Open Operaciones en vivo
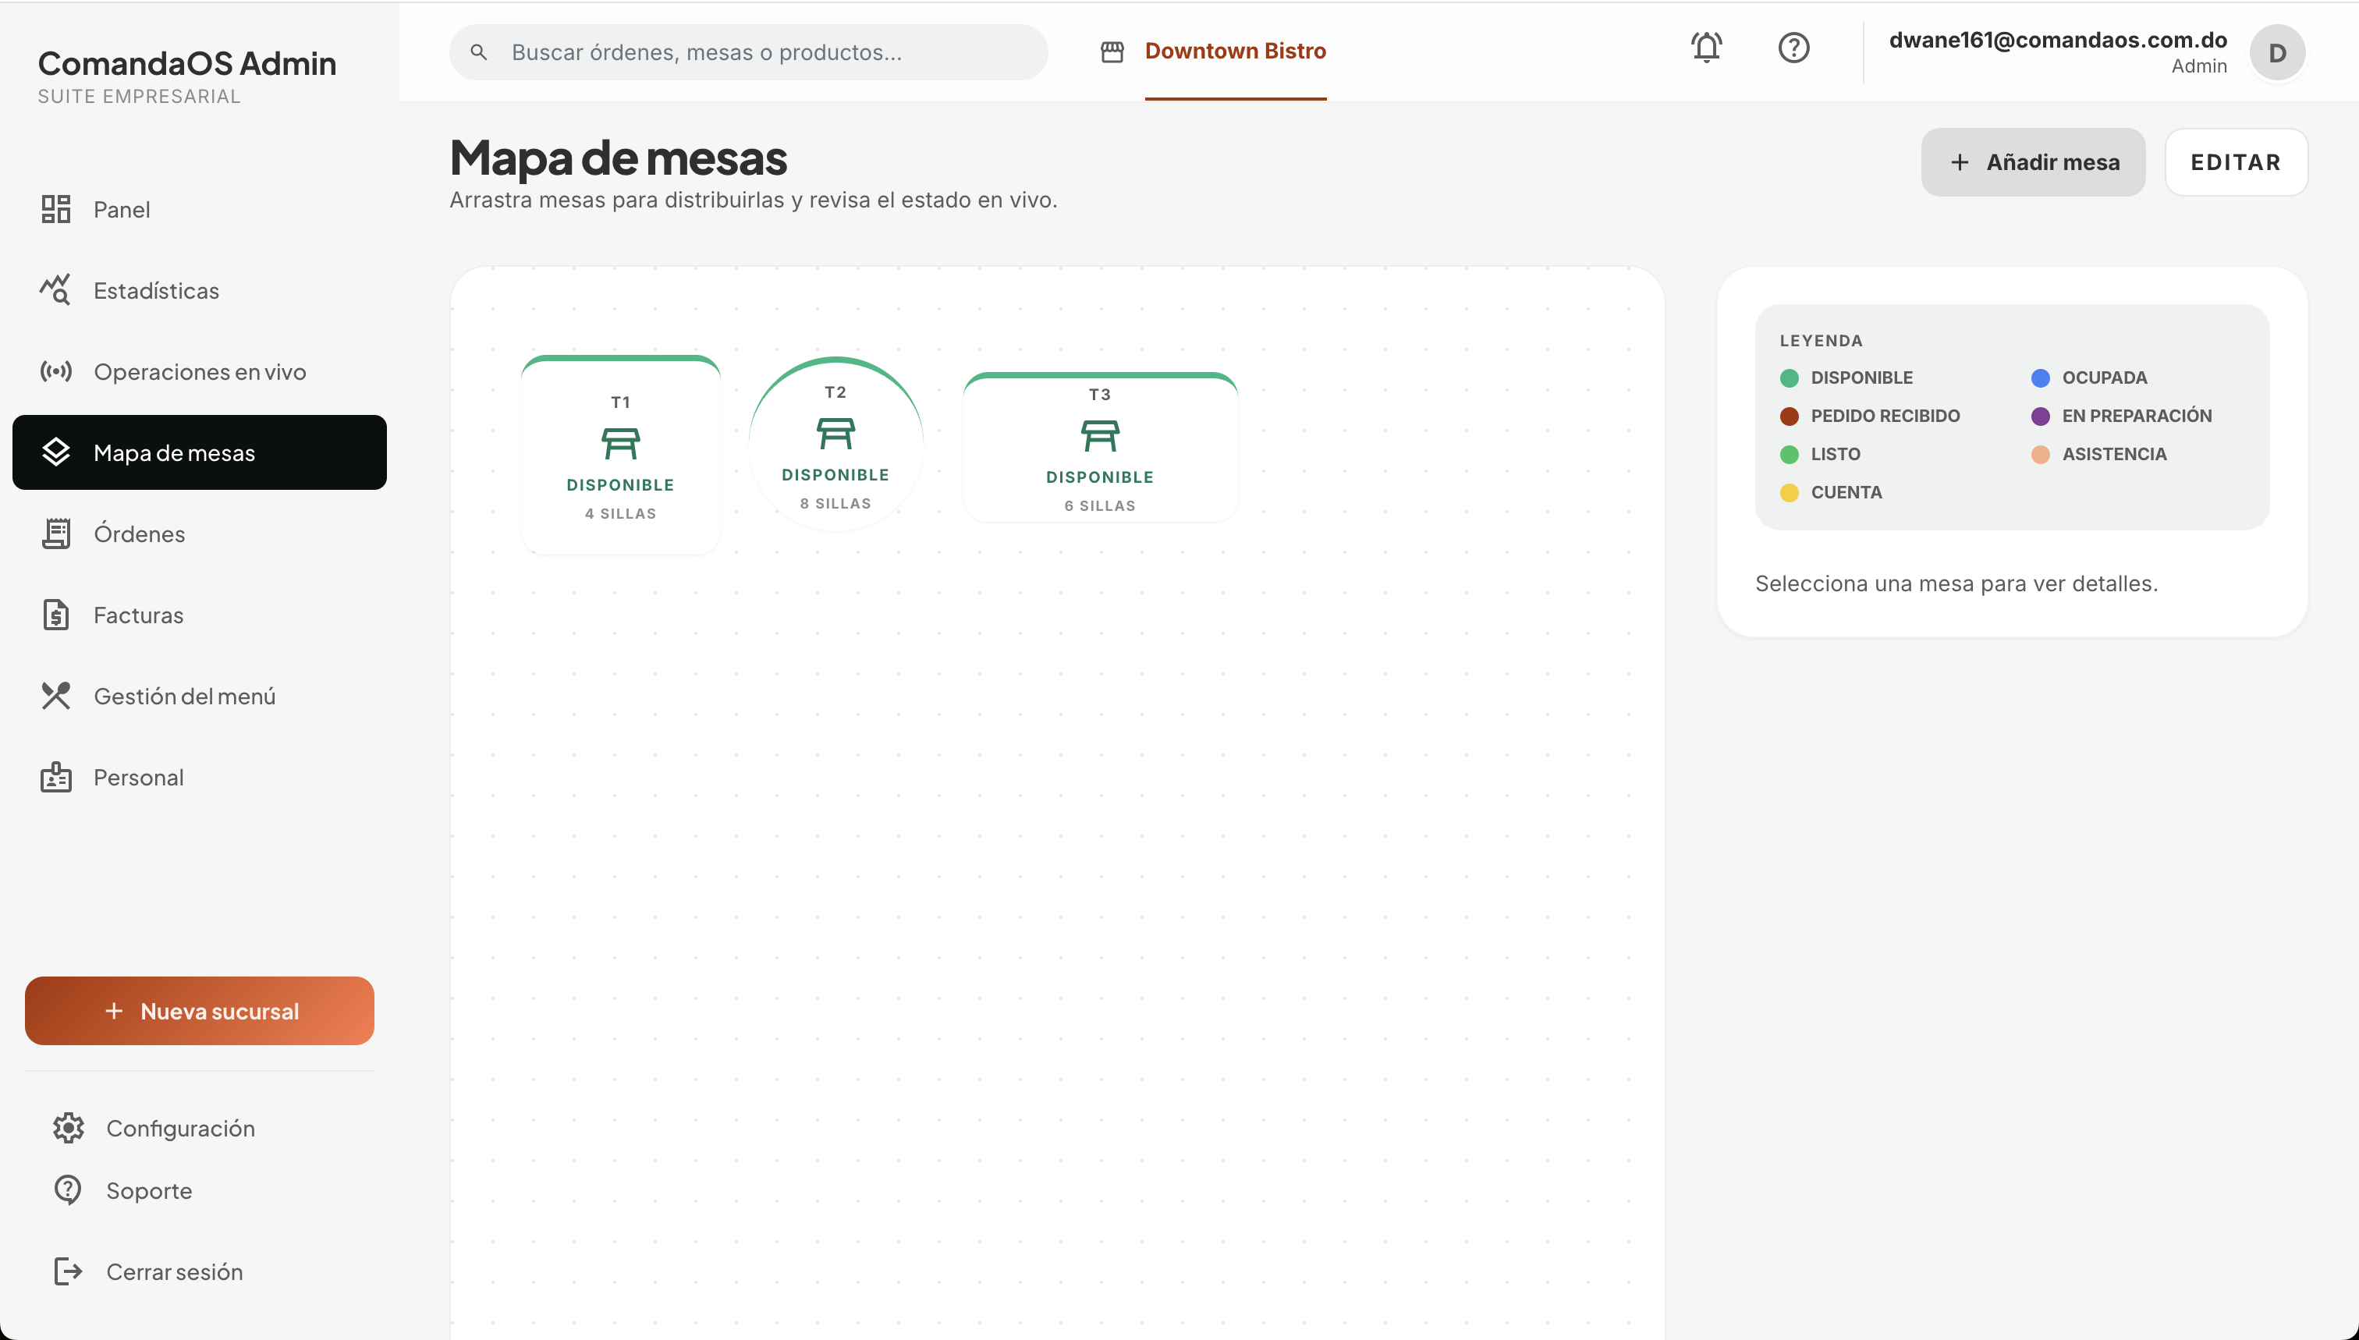Viewport: 2359px width, 1340px height. coord(200,372)
